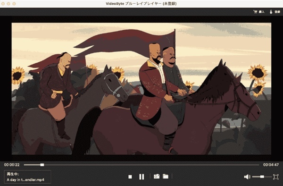Screen dimensions: 283x186
Task: Click the 登録 (register) label
Action: tap(277, 12)
